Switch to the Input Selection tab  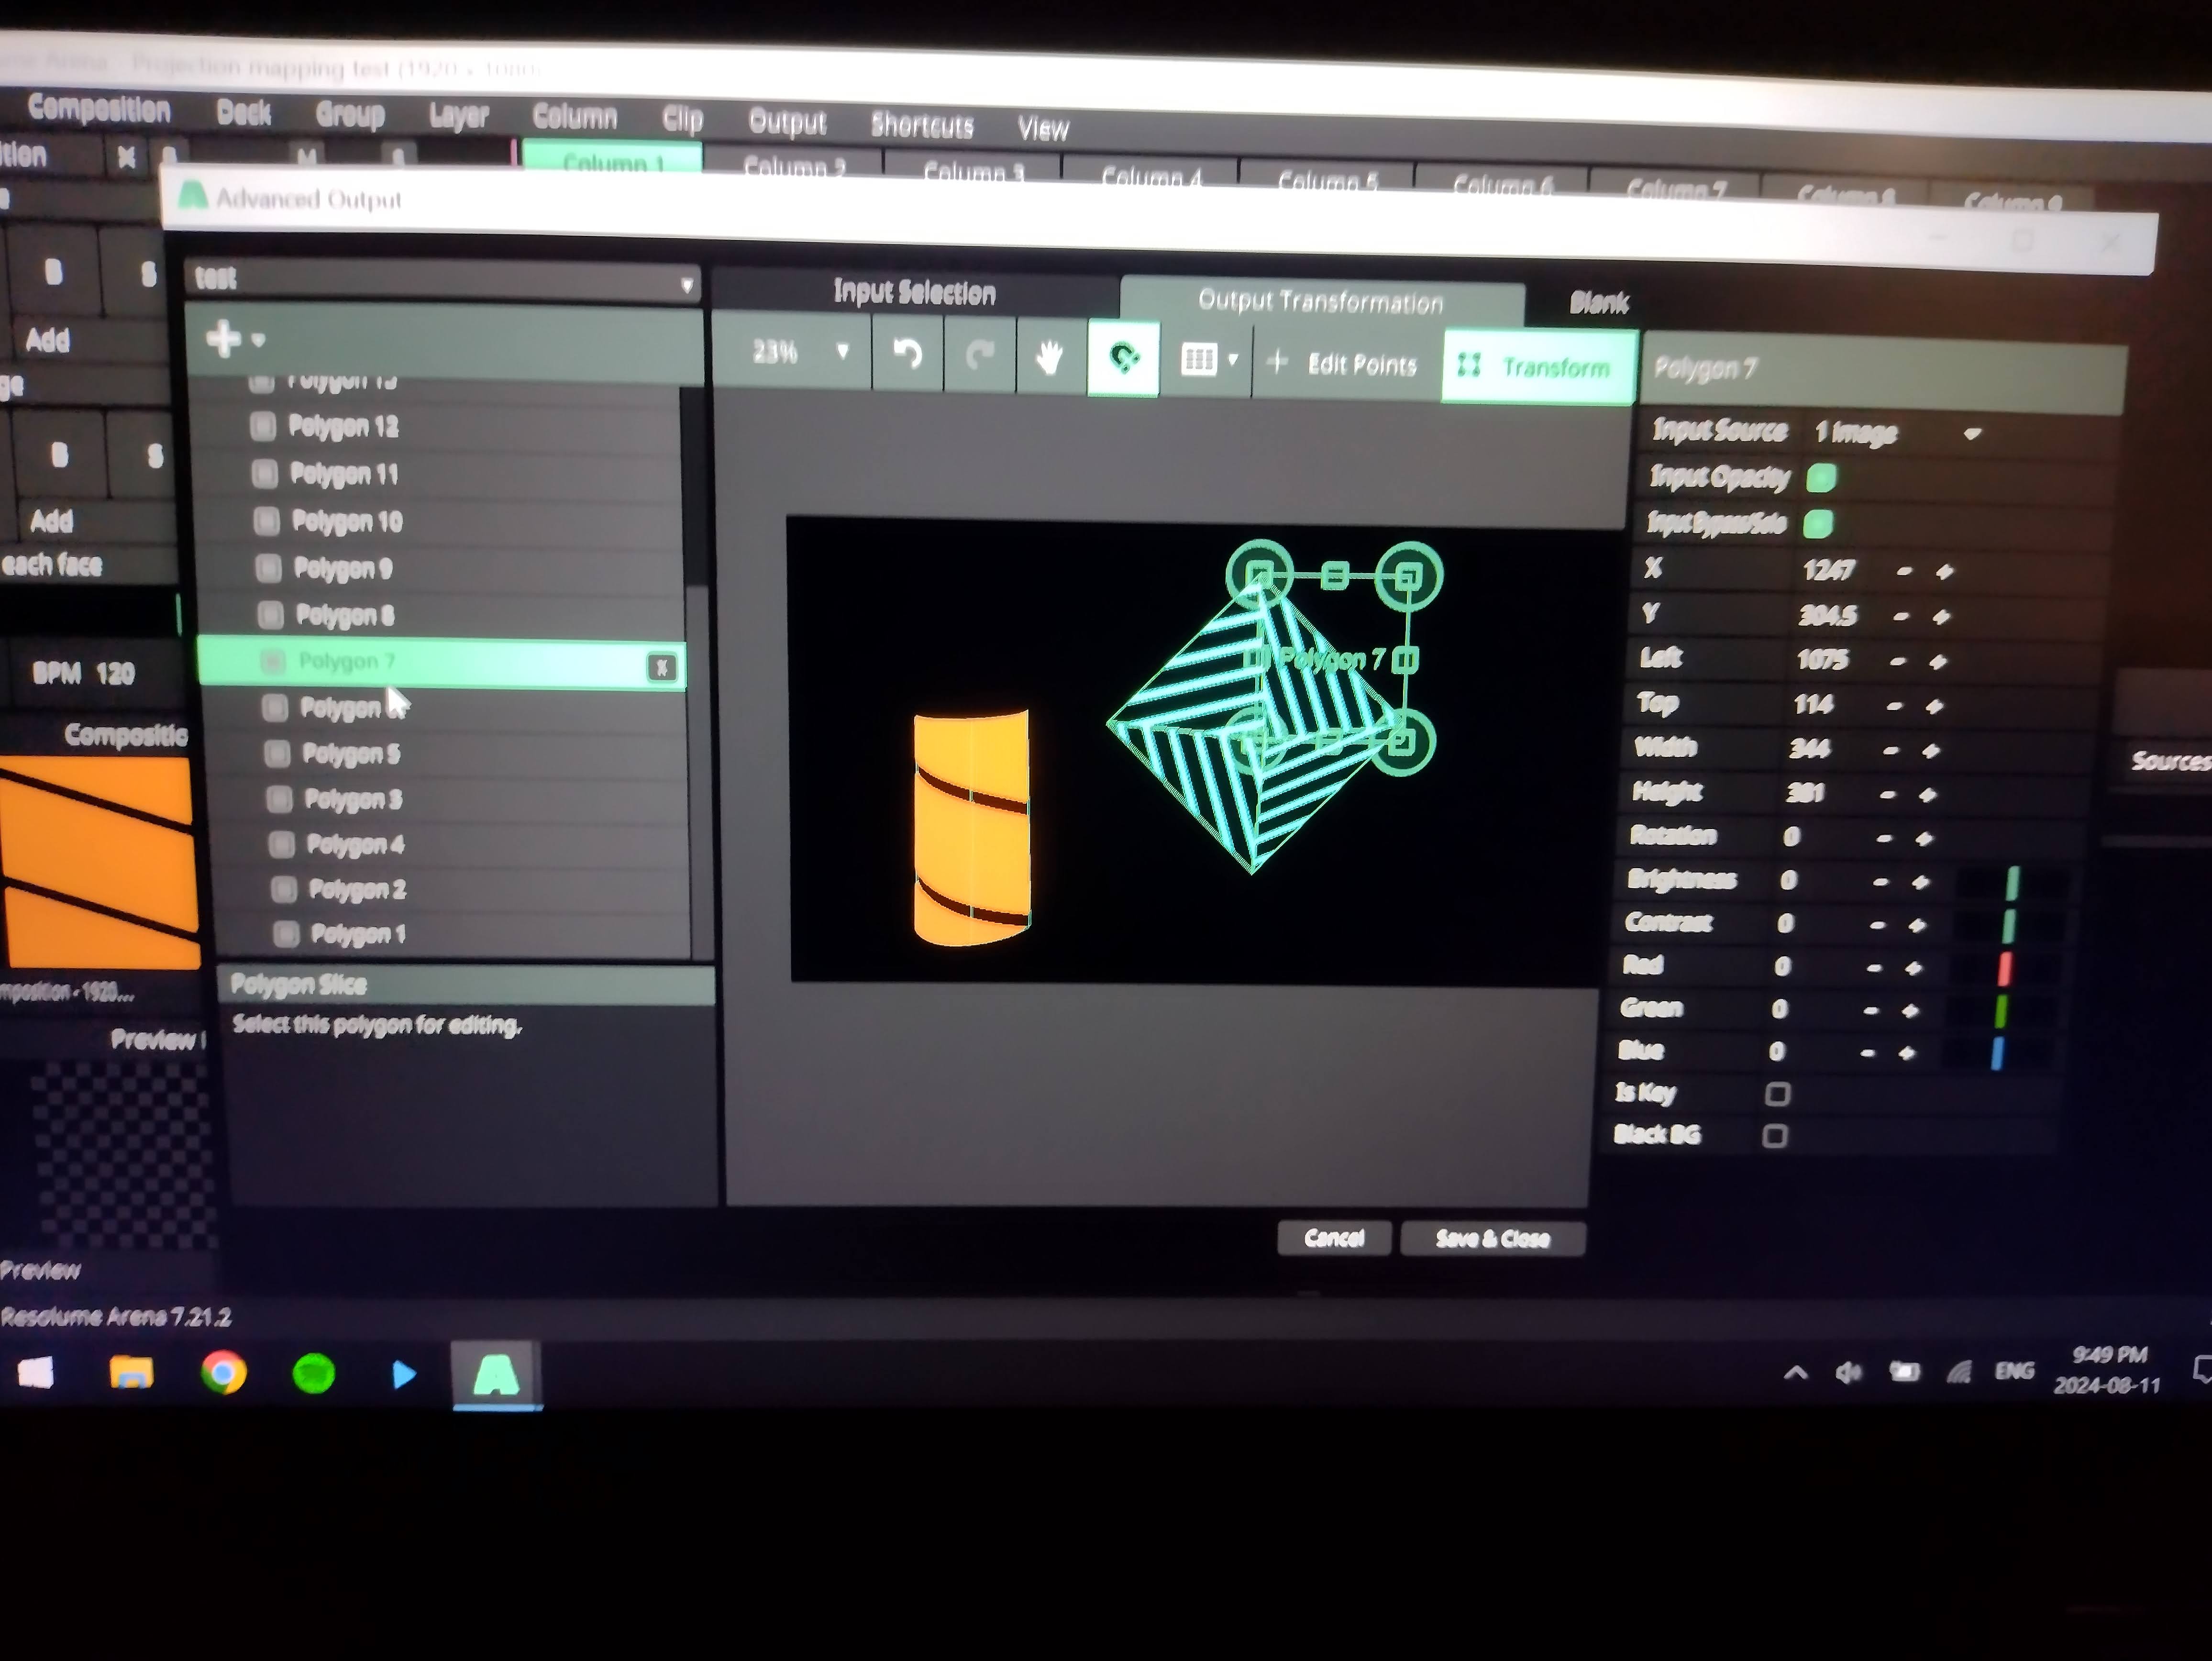click(914, 292)
